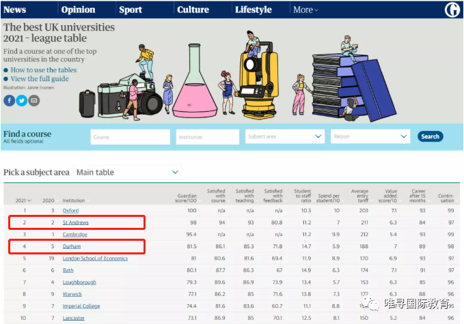Screen dimensions: 464x324
Task: Open the Oxford institution link
Action: pos(70,211)
